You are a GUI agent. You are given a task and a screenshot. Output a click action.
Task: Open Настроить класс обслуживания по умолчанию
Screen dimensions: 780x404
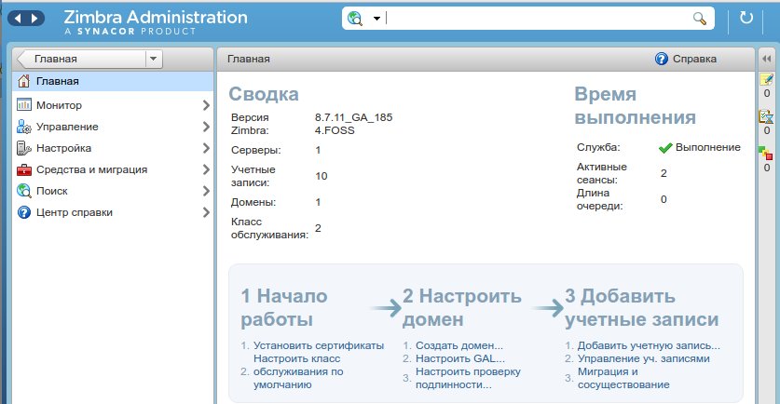coord(298,371)
